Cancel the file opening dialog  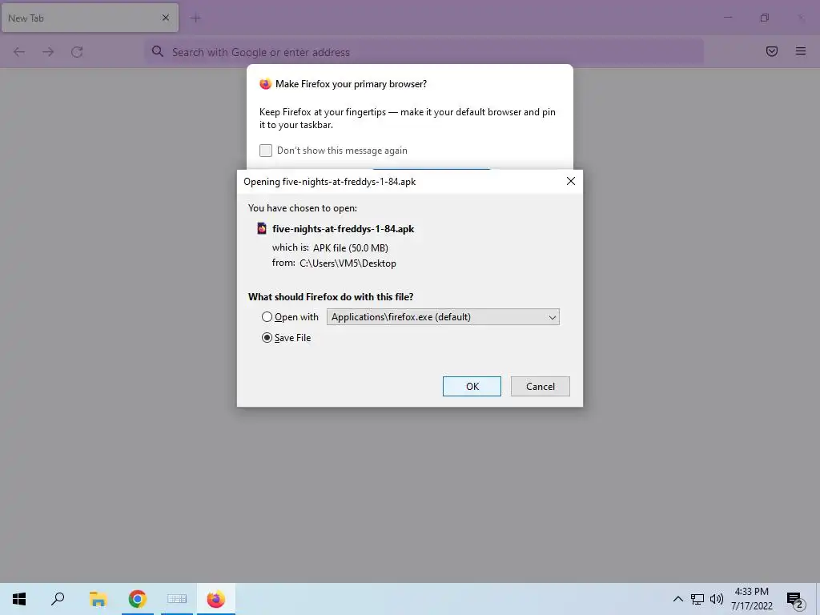(x=541, y=387)
